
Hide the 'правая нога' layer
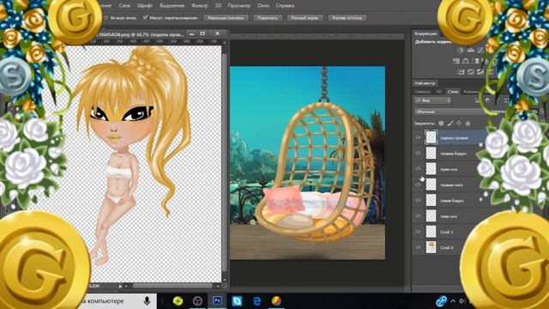coord(418,185)
